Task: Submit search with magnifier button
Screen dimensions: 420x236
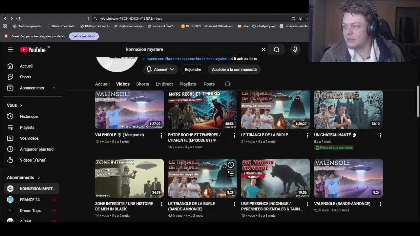Action: point(277,49)
